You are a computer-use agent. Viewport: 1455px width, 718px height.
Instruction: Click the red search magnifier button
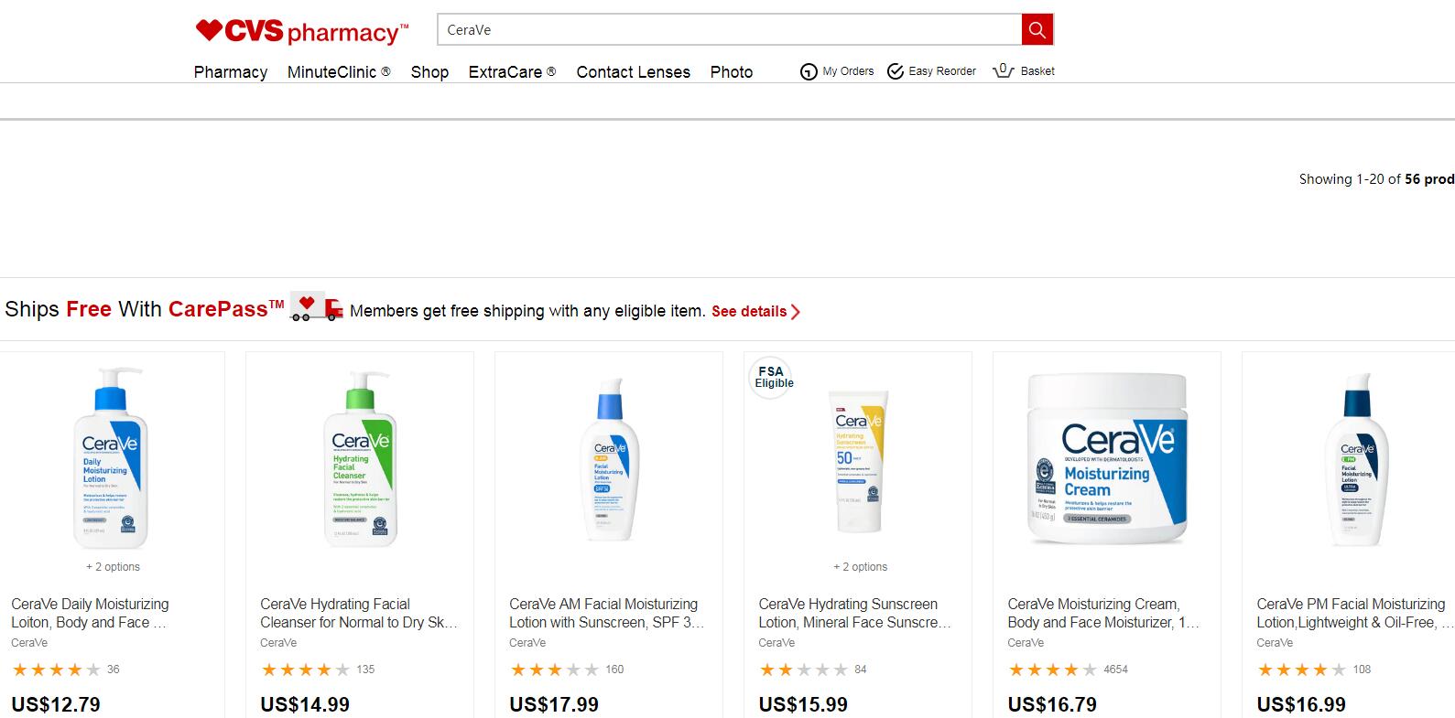coord(1037,30)
